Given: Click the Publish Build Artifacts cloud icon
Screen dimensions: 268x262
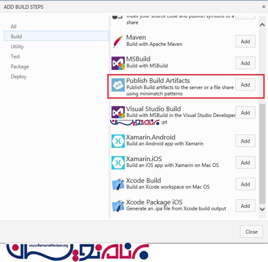Looking at the screenshot, I should 118,85.
